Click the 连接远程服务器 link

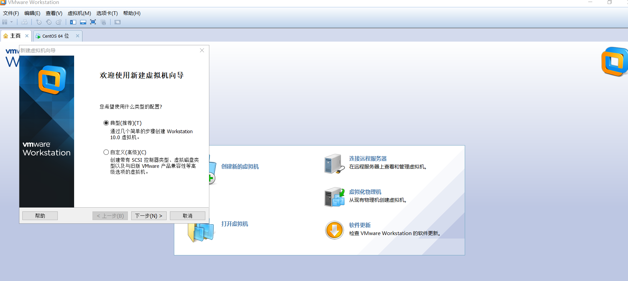368,158
